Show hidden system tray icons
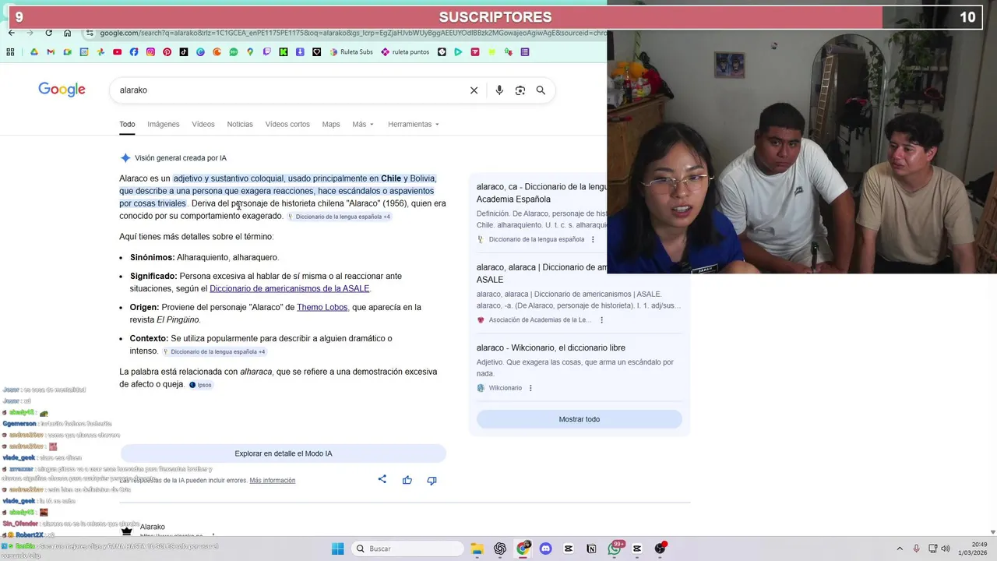Viewport: 997px width, 561px height. point(900,549)
